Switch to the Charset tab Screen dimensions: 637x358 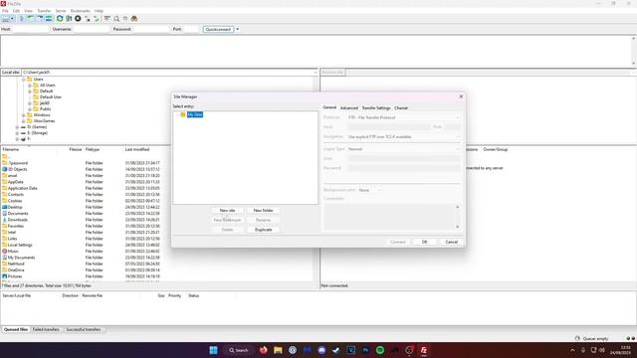(401, 108)
